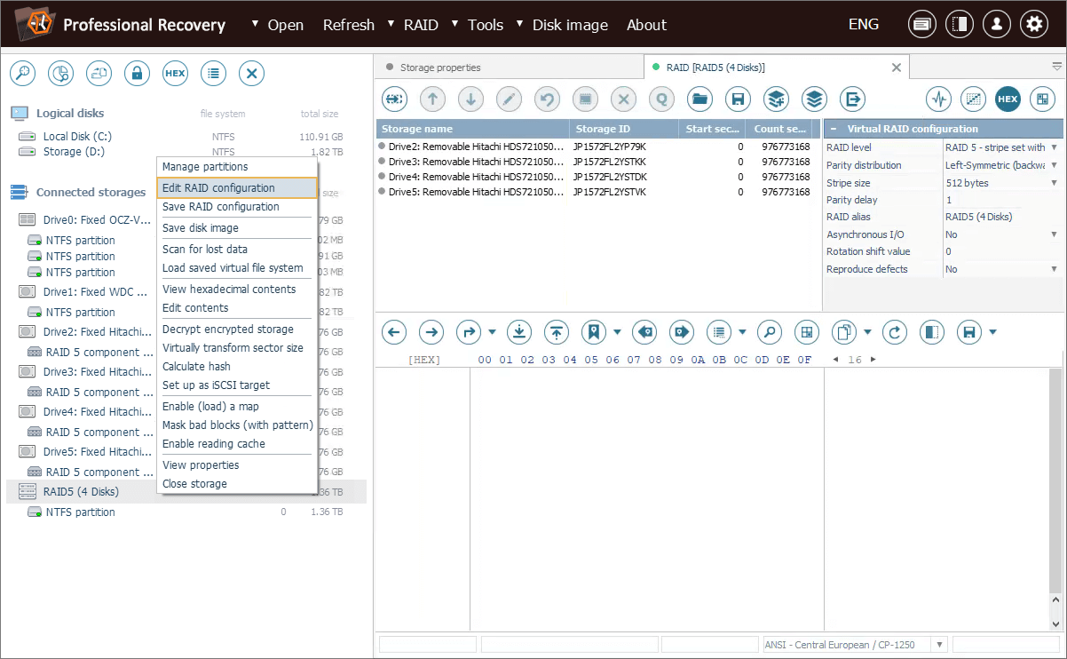Click the go-to position turn-arrow icon
This screenshot has height=659, width=1067.
tap(469, 332)
